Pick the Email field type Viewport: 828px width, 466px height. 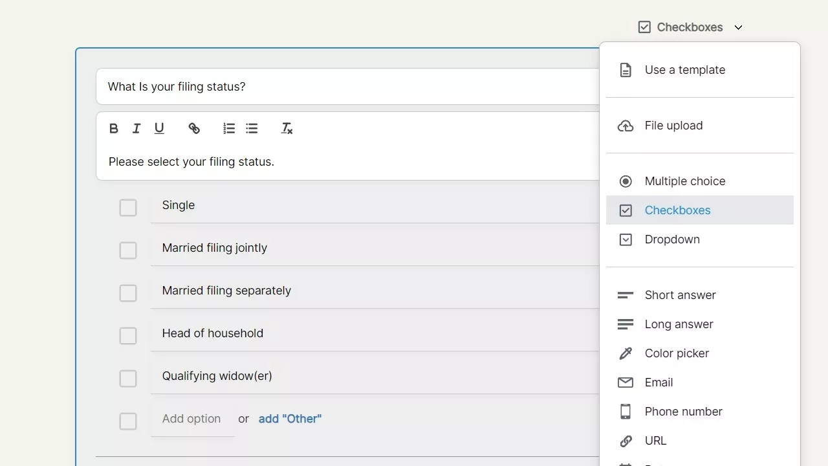point(659,383)
